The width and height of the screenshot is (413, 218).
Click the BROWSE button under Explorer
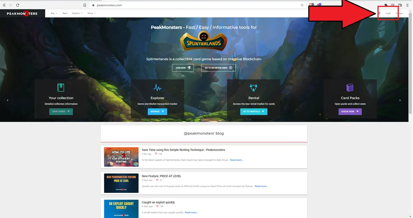[157, 112]
